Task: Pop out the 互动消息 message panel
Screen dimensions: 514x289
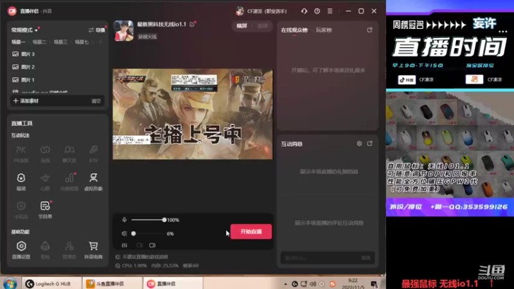Action: pos(370,143)
